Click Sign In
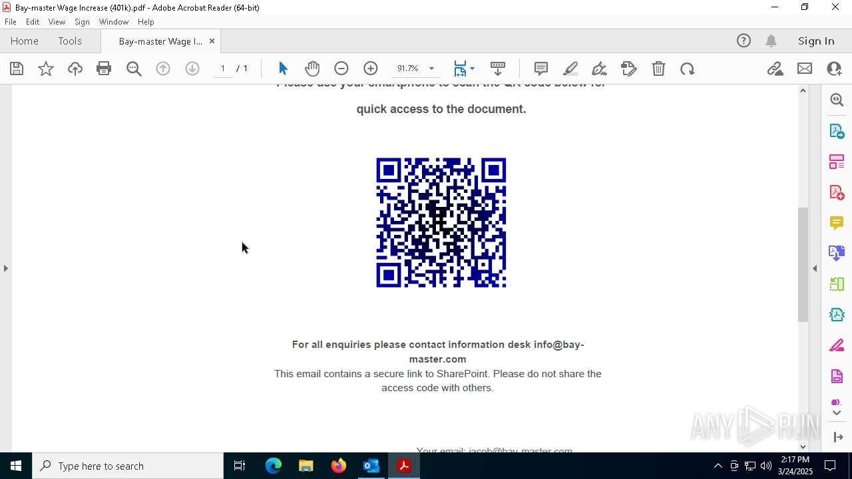This screenshot has height=479, width=852. 816,41
